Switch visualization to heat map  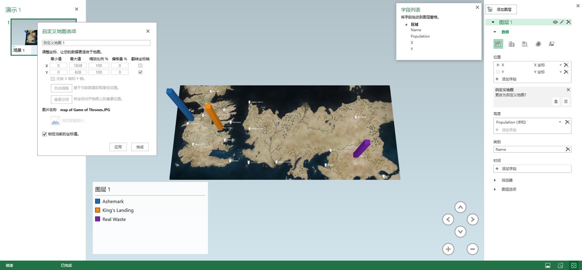pyautogui.click(x=538, y=44)
